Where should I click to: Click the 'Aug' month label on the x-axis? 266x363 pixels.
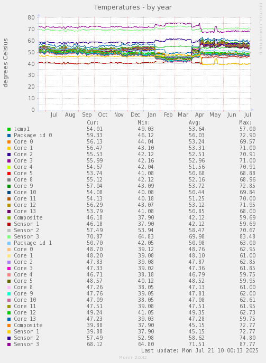[x=70, y=115]
